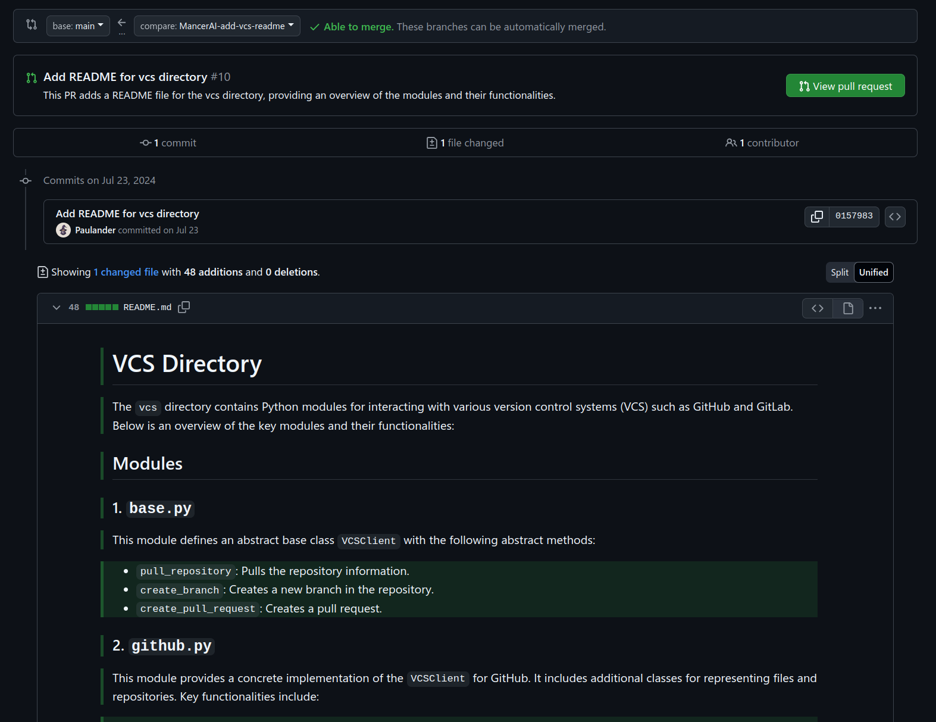
Task: Click the people icon in 1 contributor tab
Action: [731, 143]
